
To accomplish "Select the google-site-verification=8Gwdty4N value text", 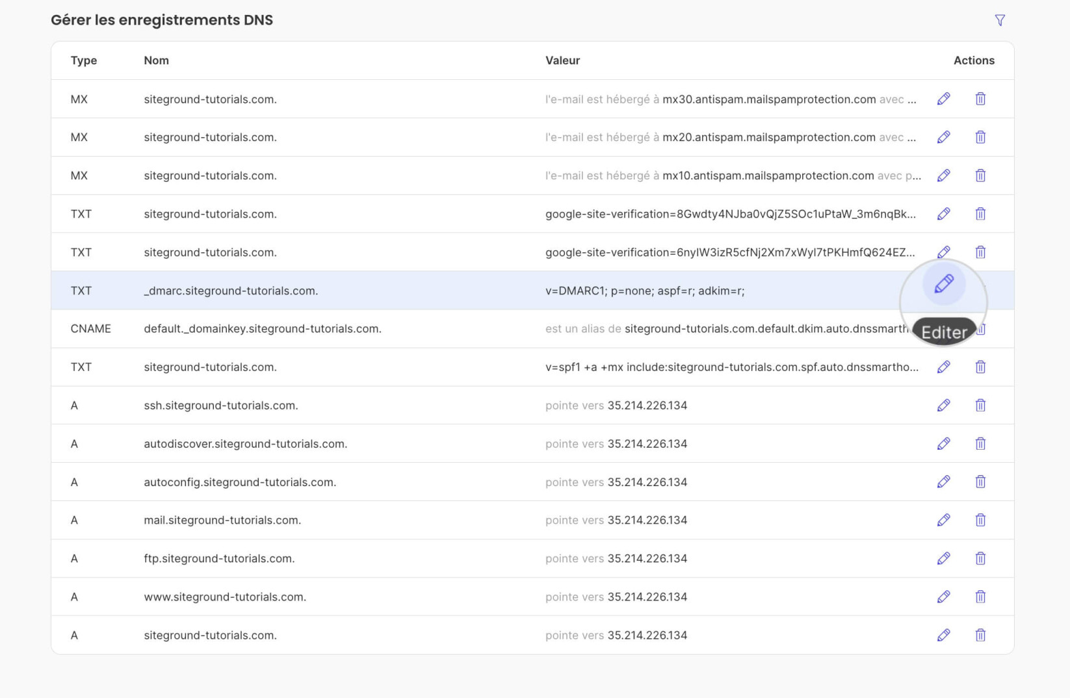I will (x=731, y=214).
